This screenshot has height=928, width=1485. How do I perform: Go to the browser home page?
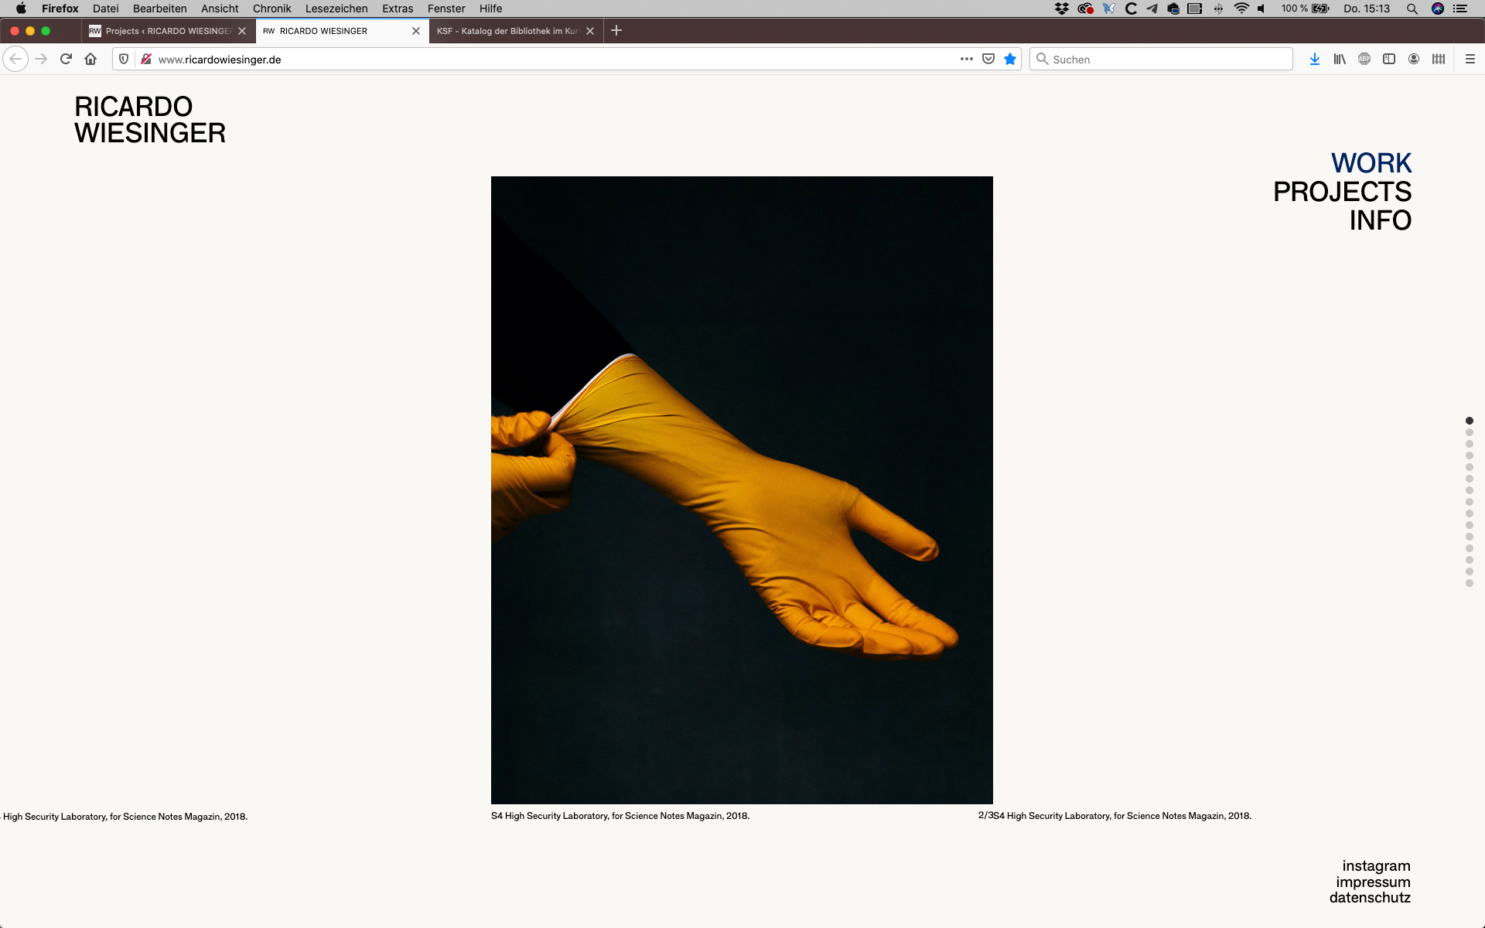click(x=90, y=59)
